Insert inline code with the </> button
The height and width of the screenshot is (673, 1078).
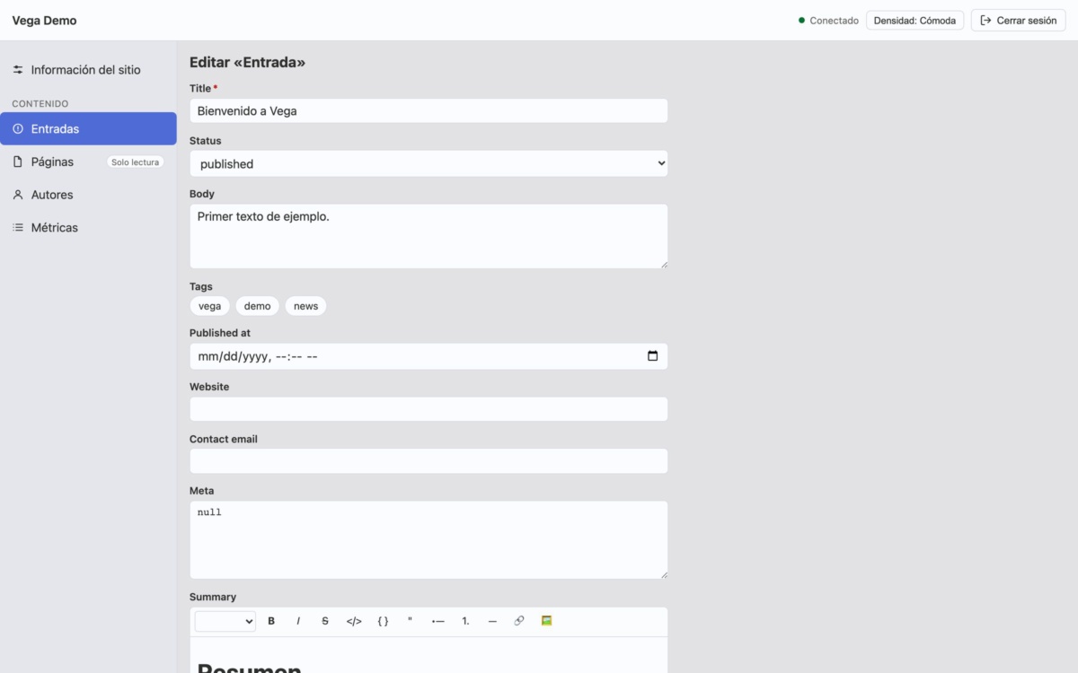354,621
